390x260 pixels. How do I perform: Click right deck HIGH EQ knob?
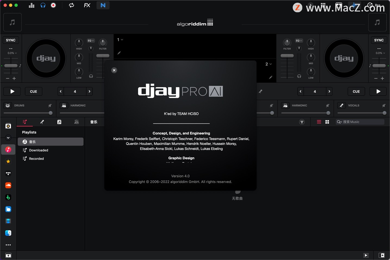tap(311, 43)
